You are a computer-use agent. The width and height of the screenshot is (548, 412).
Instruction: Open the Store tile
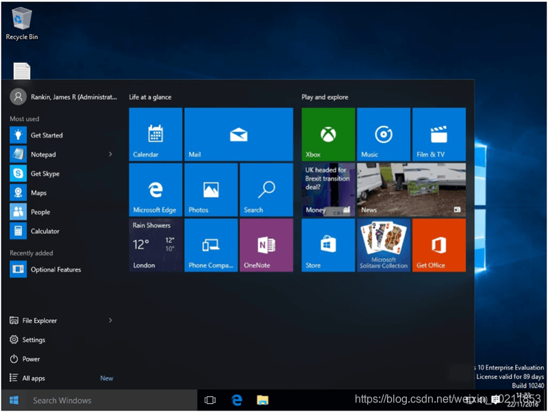click(328, 245)
